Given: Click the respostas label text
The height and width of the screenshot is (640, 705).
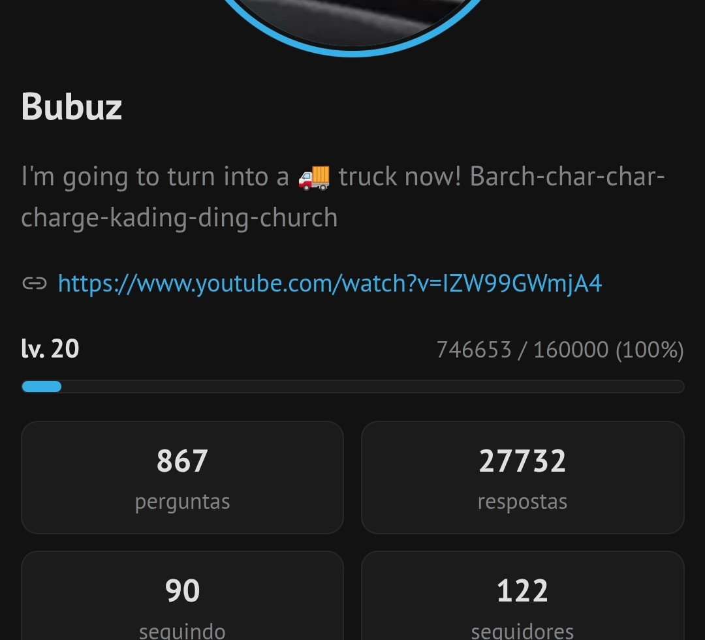Looking at the screenshot, I should (x=522, y=502).
